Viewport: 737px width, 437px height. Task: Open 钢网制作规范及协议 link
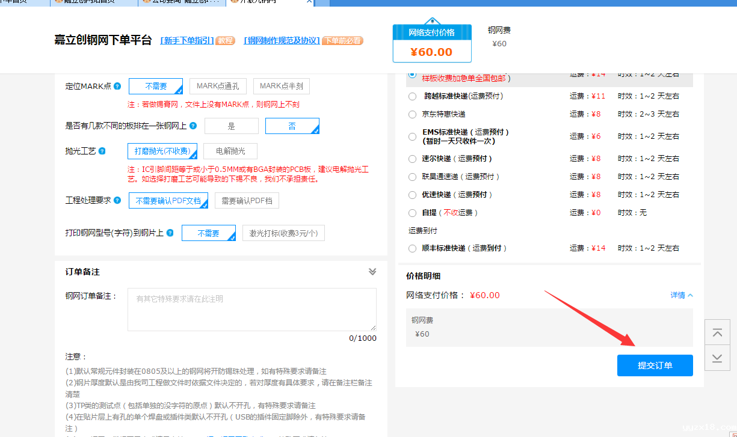click(282, 41)
